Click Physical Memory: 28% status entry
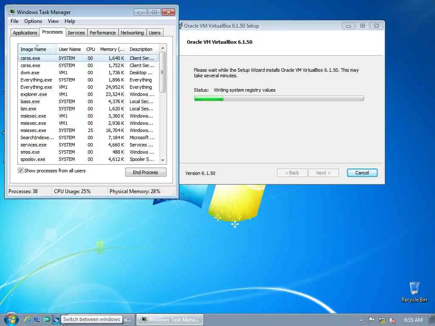The height and width of the screenshot is (326, 435). 135,191
